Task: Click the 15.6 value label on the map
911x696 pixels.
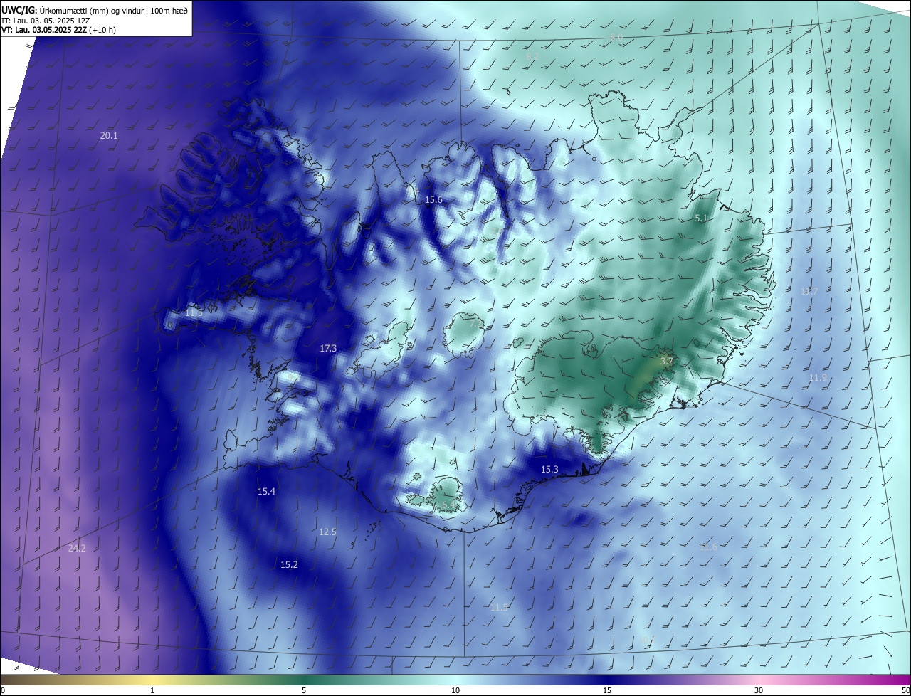Action: (433, 200)
